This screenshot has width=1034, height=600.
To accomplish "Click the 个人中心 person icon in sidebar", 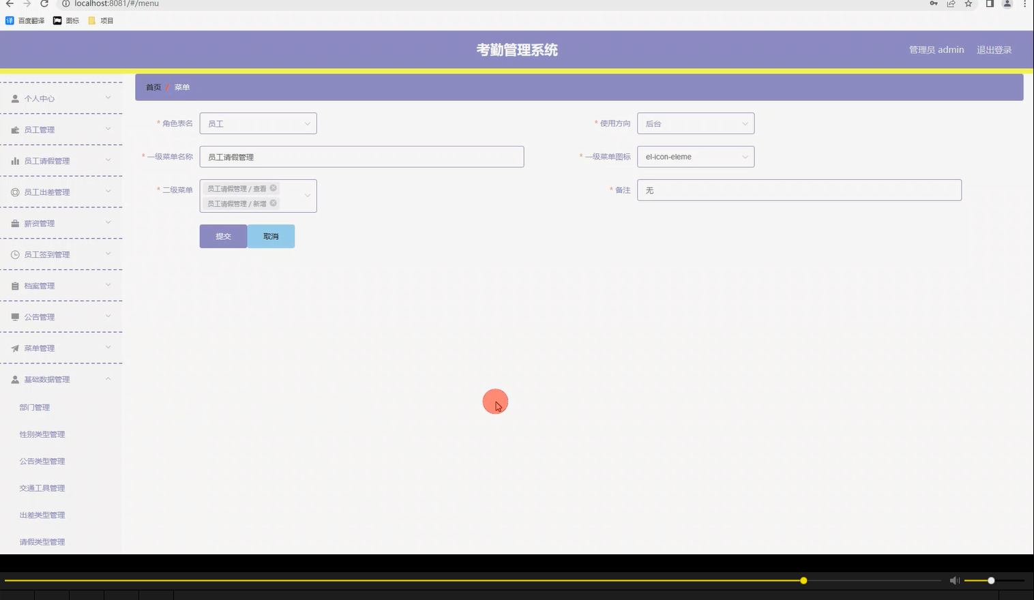I will 15,99.
